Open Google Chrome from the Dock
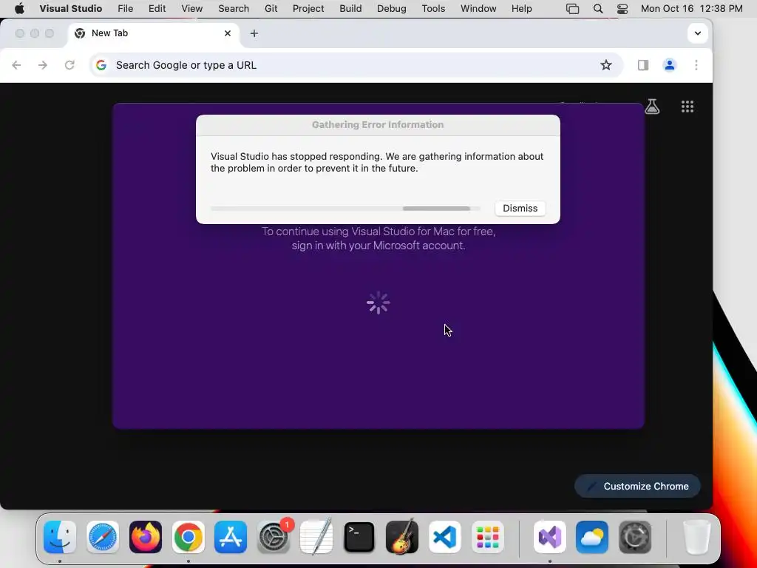Viewport: 757px width, 568px height. point(189,537)
